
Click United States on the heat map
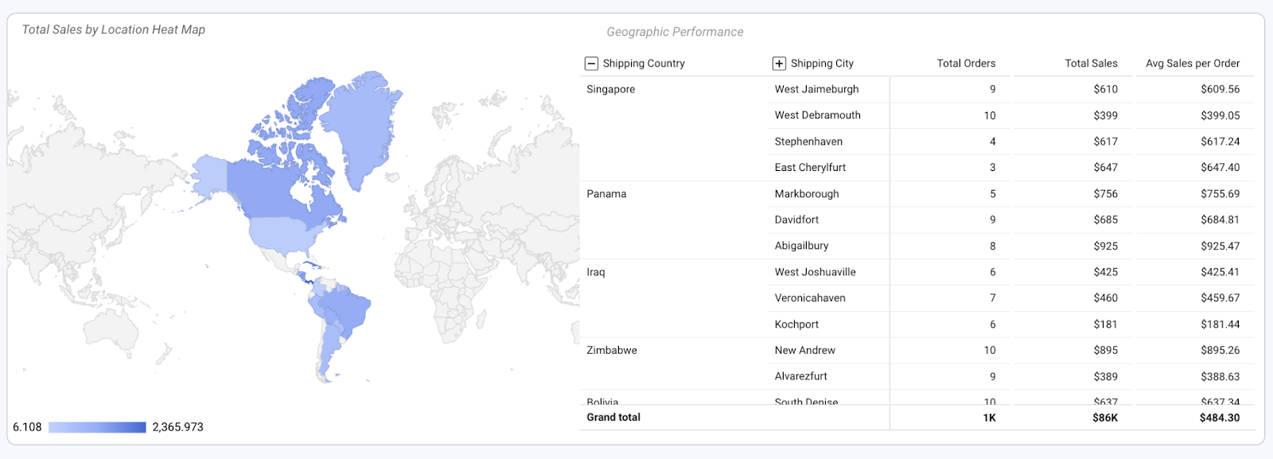pos(286,233)
